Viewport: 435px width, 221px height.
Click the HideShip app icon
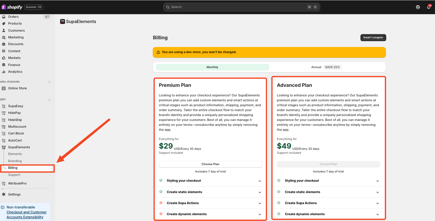(4, 120)
